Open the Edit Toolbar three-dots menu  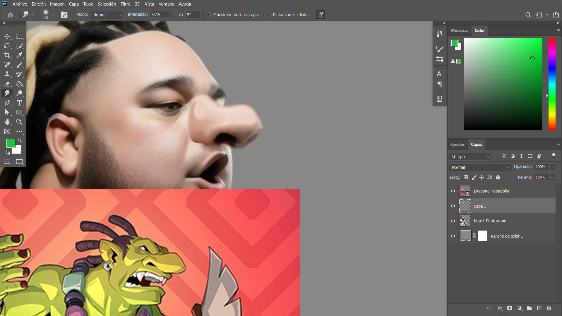[x=19, y=131]
